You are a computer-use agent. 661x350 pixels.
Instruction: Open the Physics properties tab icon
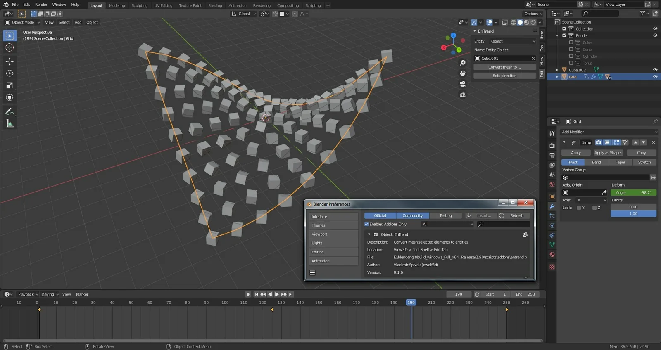(552, 226)
